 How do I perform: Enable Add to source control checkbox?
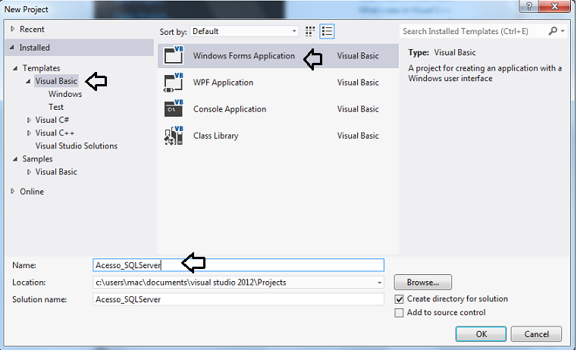pos(399,313)
